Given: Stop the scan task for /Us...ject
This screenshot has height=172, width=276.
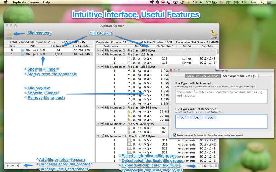Looking at the screenshot, I should [x=44, y=54].
